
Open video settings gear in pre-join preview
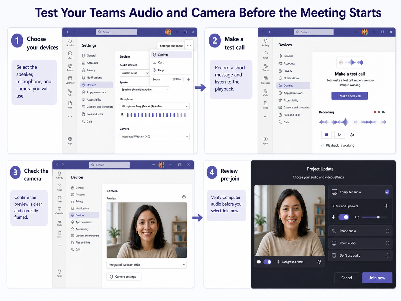coord(319,262)
